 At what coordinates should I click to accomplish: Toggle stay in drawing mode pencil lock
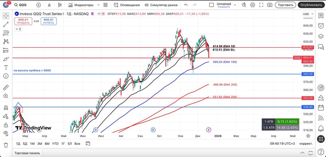coord(6,116)
